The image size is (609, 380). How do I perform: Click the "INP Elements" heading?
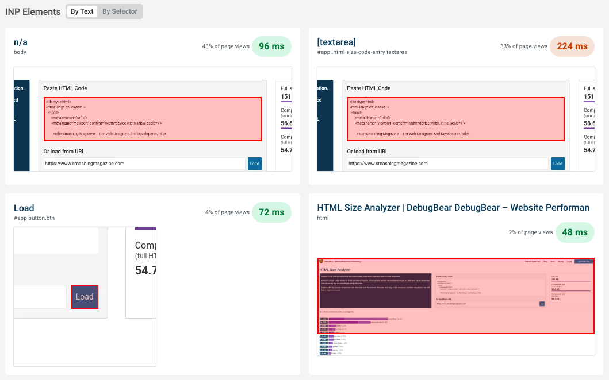pos(33,12)
